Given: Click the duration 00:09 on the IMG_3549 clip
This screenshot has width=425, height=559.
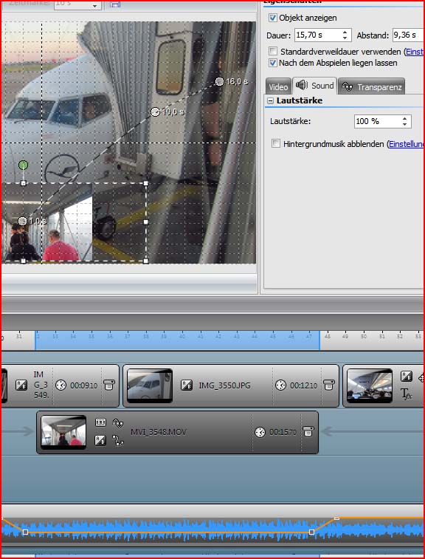Looking at the screenshot, I should tap(83, 385).
